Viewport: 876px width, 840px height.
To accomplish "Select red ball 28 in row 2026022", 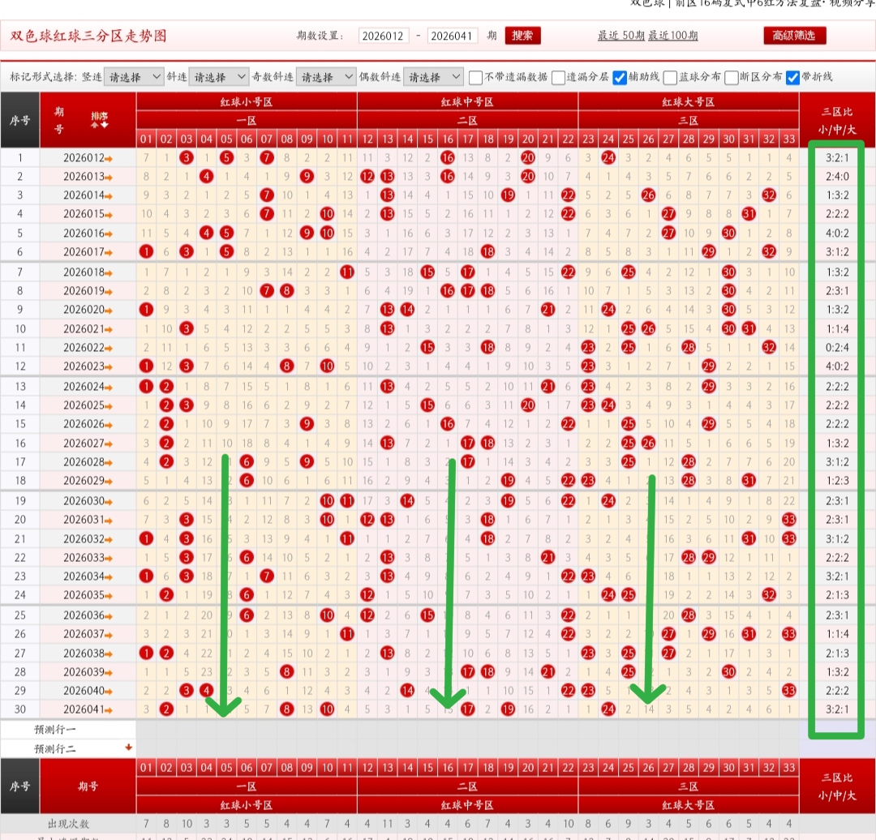I will coord(689,347).
